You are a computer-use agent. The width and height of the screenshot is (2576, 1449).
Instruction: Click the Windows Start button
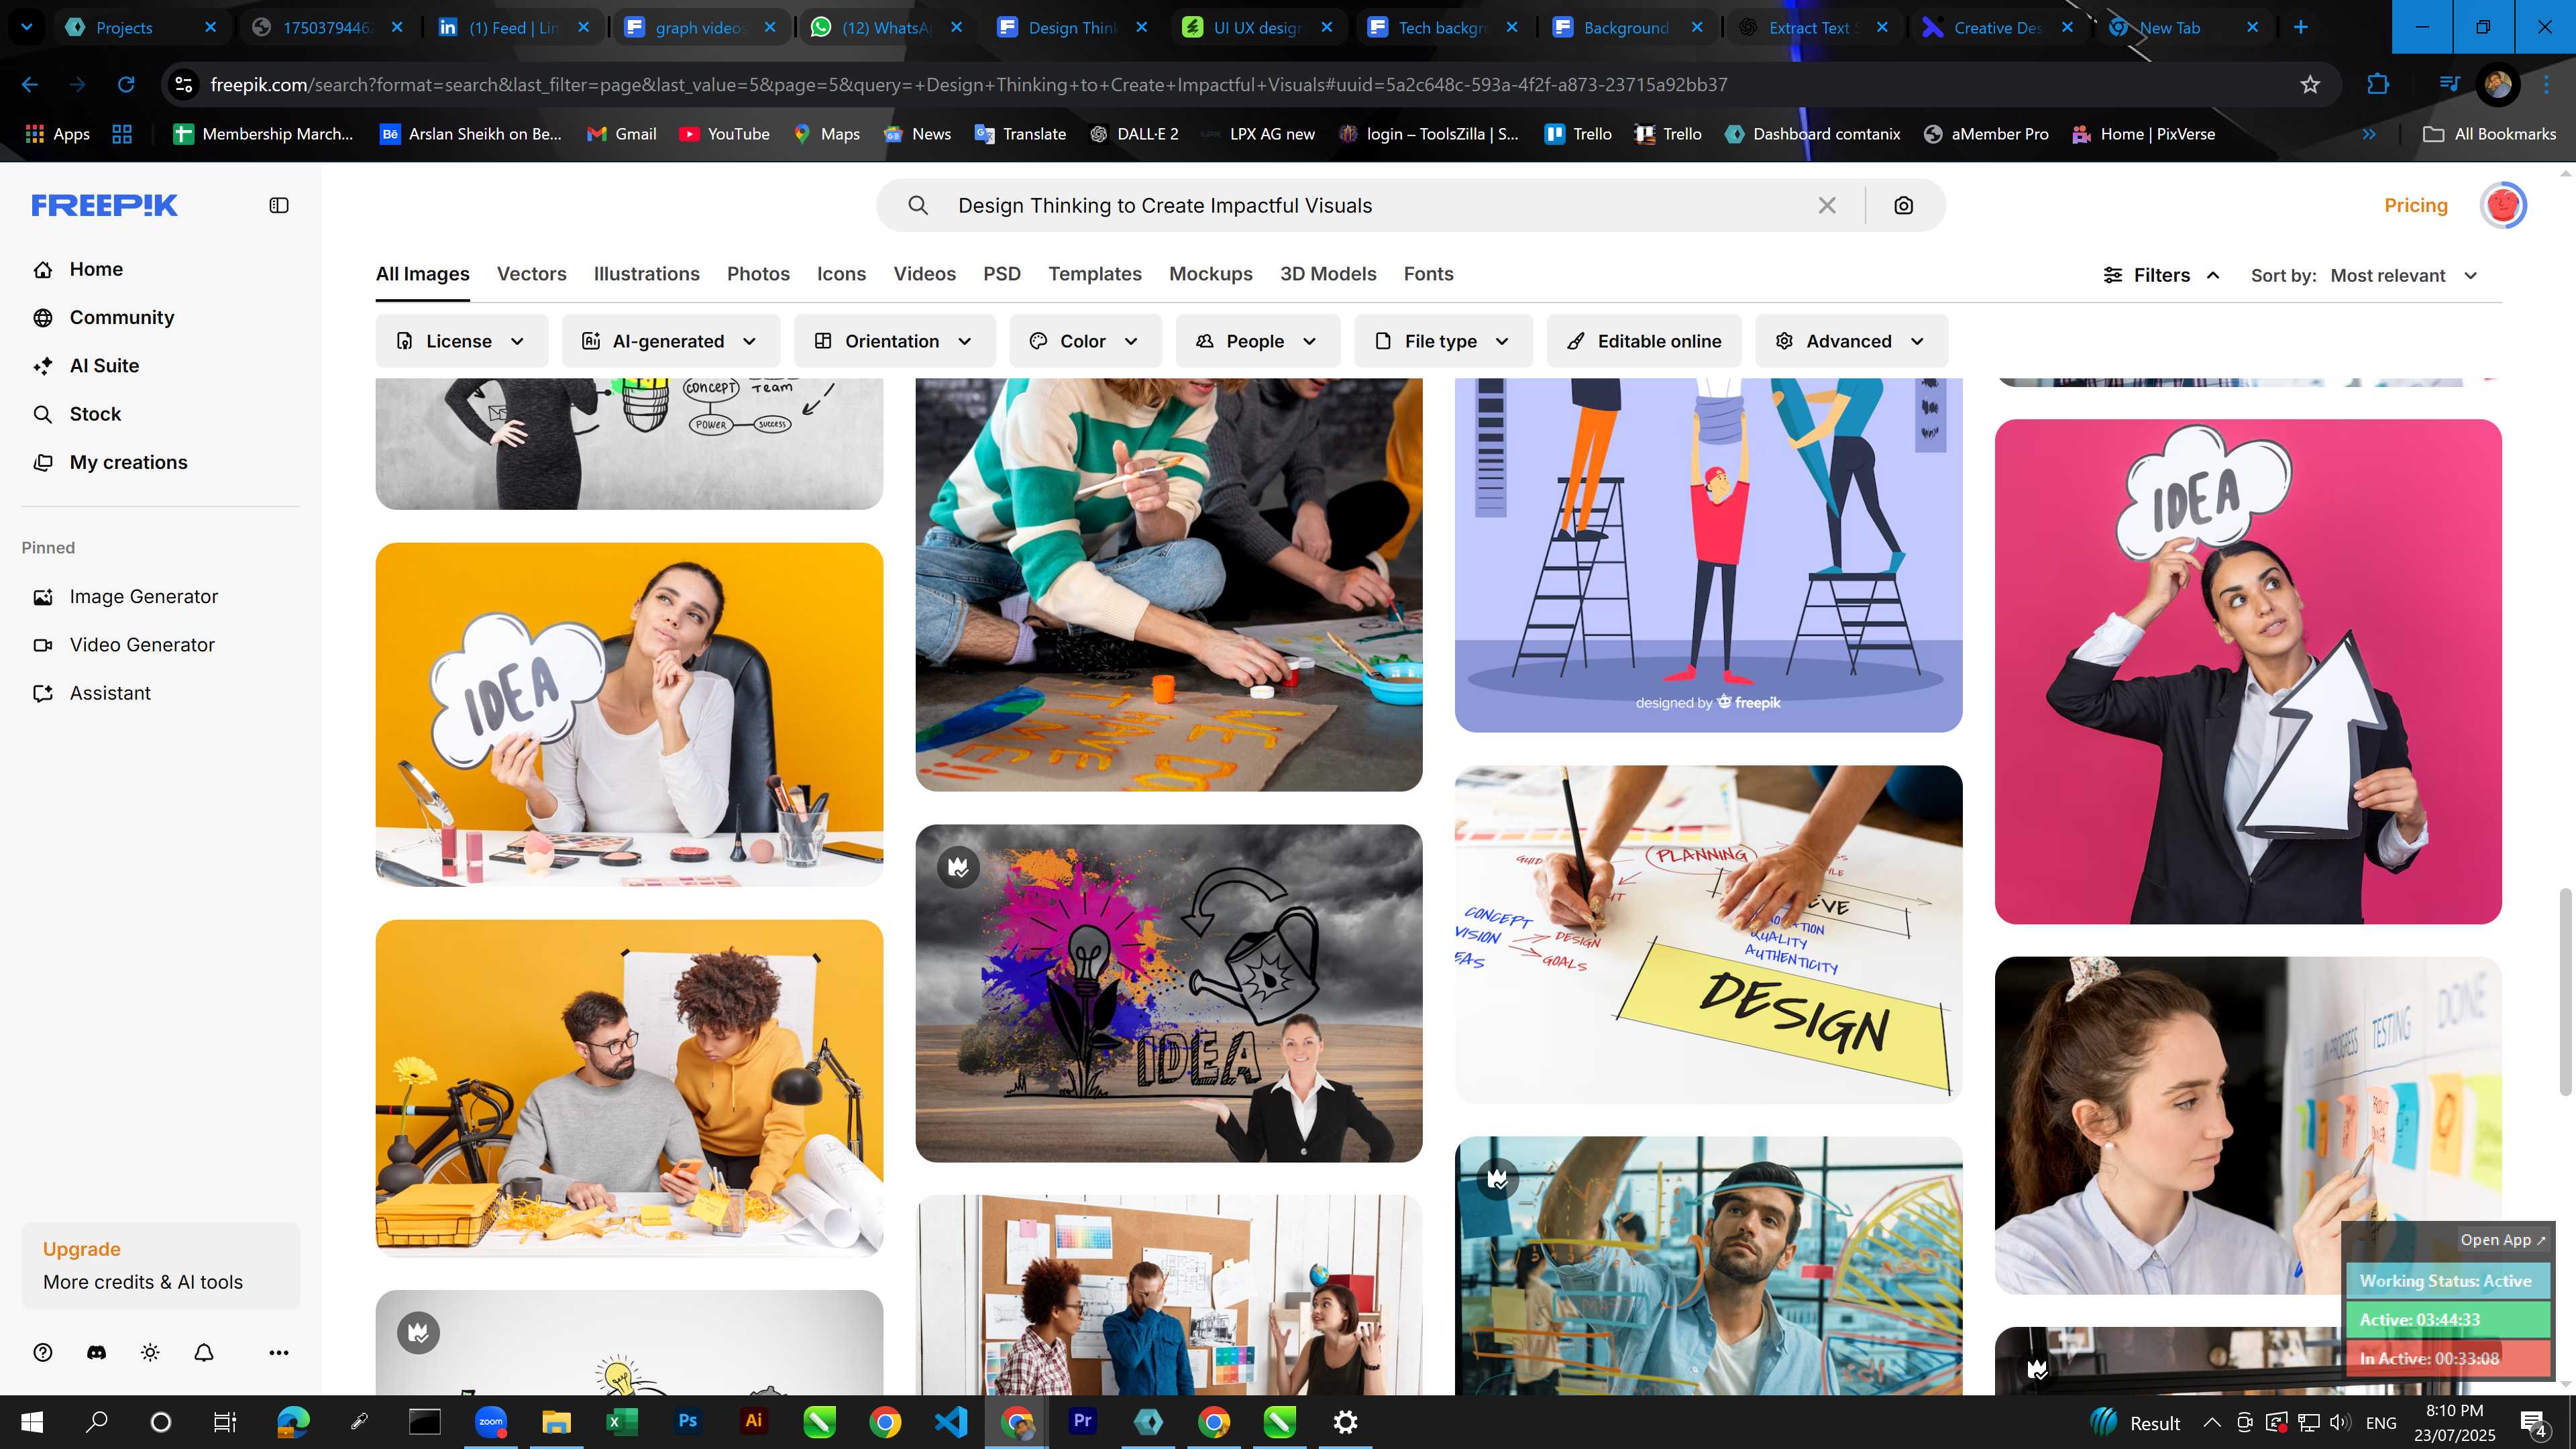coord(32,1421)
